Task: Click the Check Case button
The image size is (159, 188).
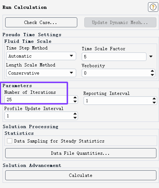Action: tap(41, 23)
